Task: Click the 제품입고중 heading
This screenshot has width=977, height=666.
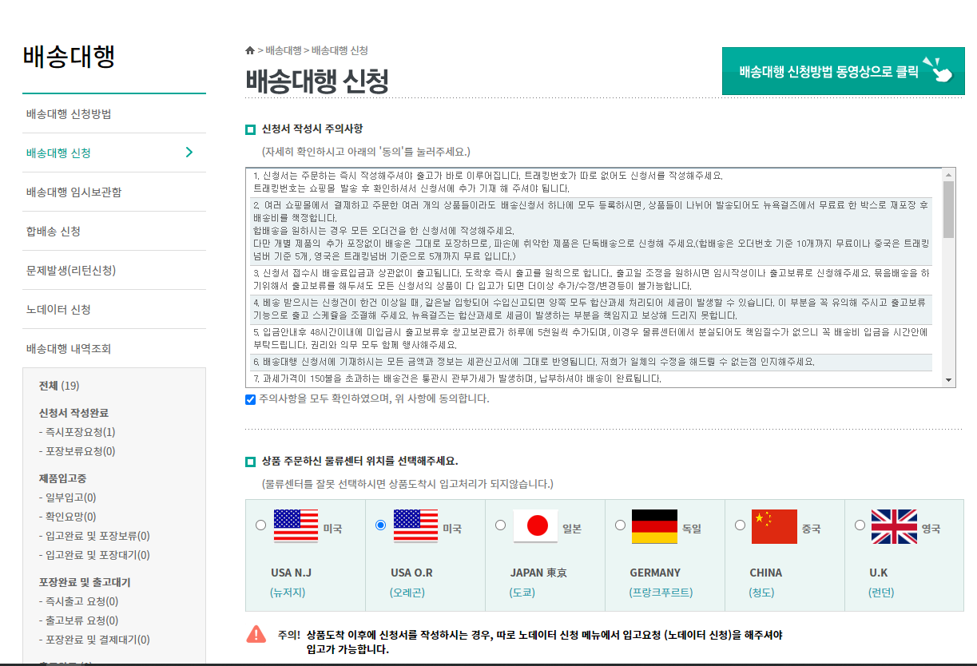Action: pos(62,478)
